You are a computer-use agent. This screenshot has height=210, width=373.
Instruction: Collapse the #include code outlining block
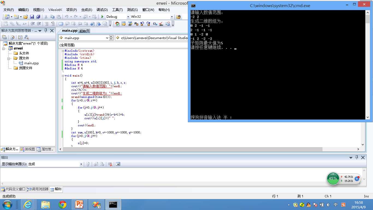[63, 51]
